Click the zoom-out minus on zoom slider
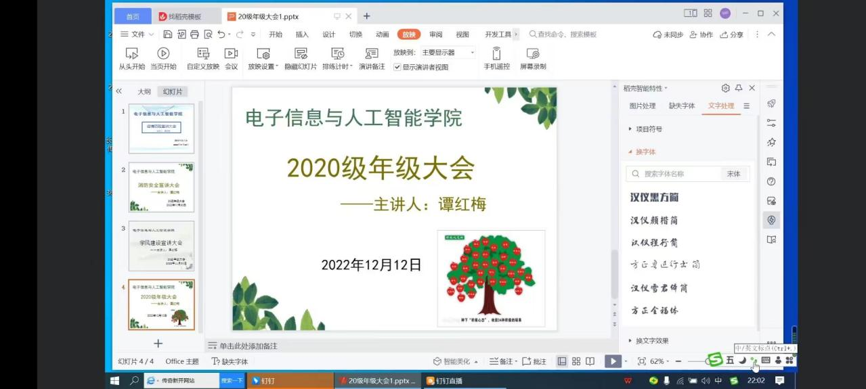866x389 pixels. tap(678, 361)
